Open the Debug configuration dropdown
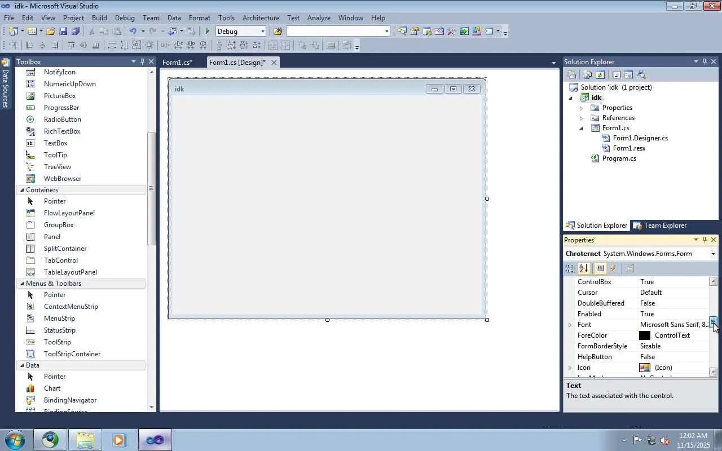 pyautogui.click(x=262, y=32)
